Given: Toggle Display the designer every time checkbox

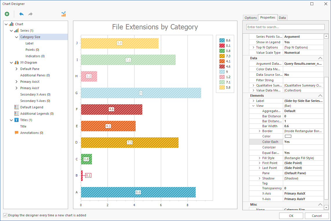Looking at the screenshot, I should click(x=6, y=215).
